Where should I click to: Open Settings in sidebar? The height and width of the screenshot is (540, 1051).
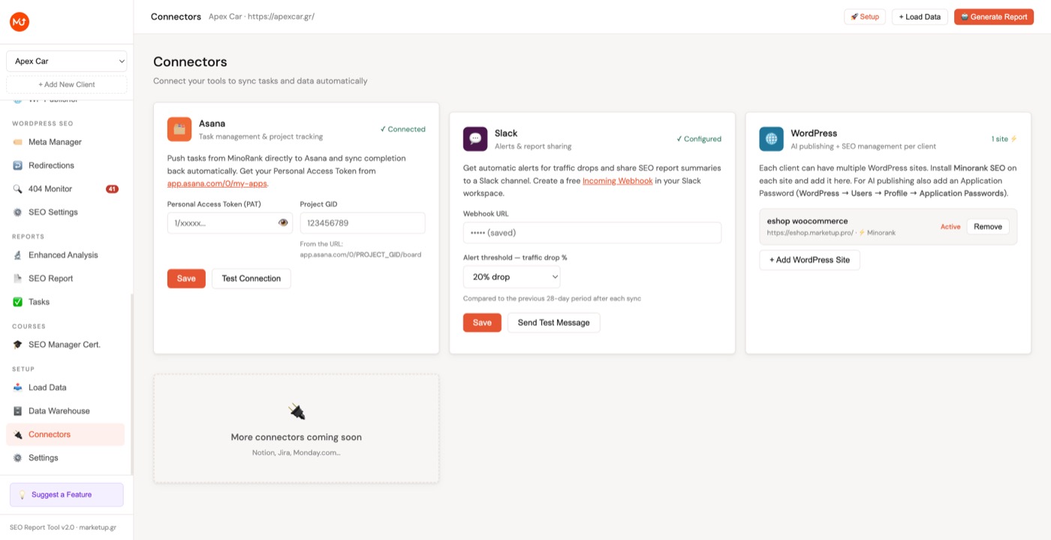(x=65, y=458)
